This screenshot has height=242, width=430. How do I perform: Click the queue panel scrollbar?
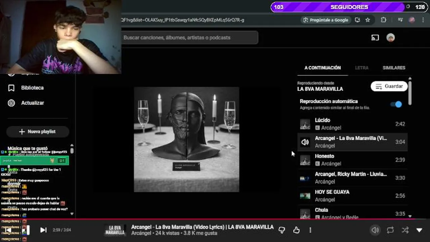pyautogui.click(x=410, y=93)
